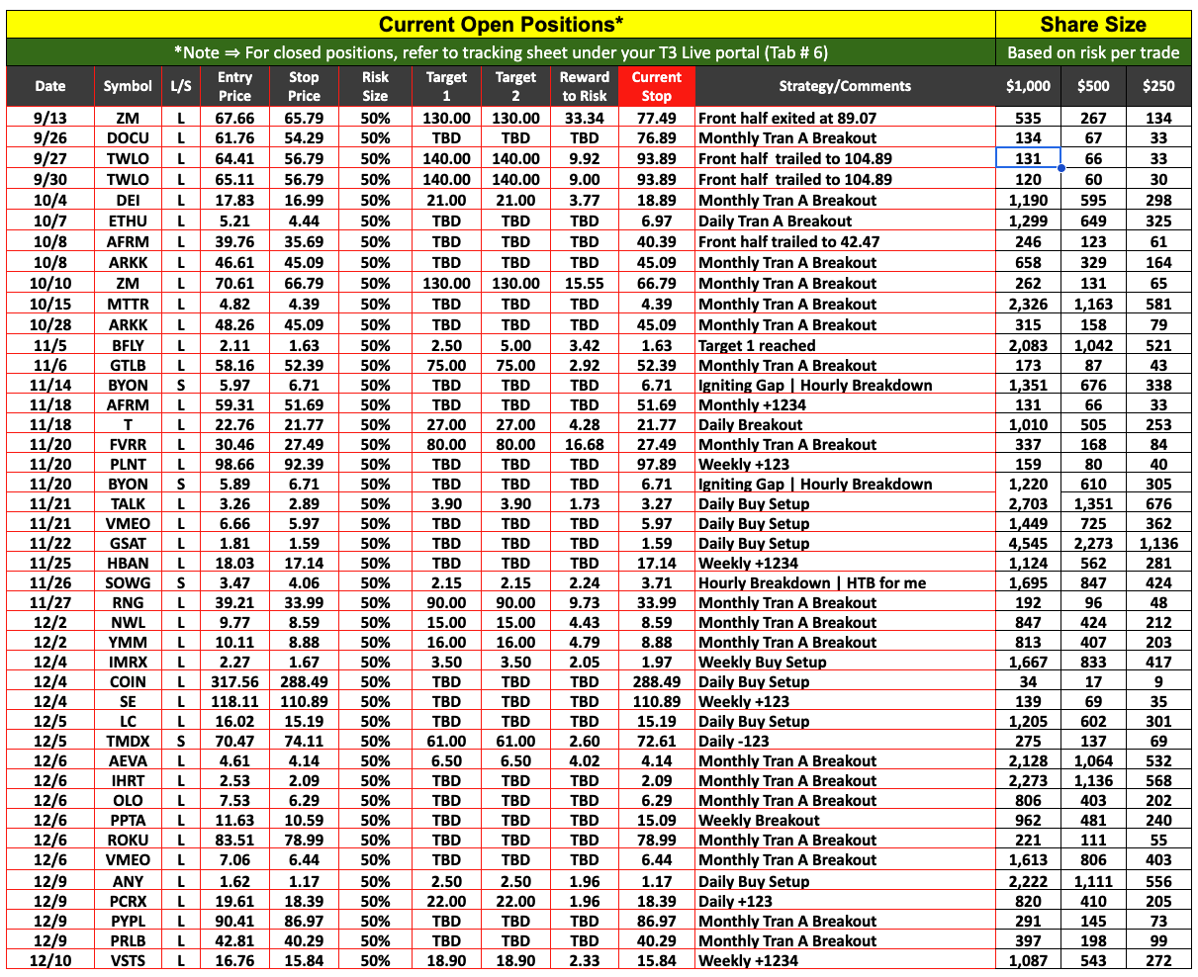Select the "$1,000" share size column header
Image resolution: width=1198 pixels, height=977 pixels.
pyautogui.click(x=1028, y=87)
